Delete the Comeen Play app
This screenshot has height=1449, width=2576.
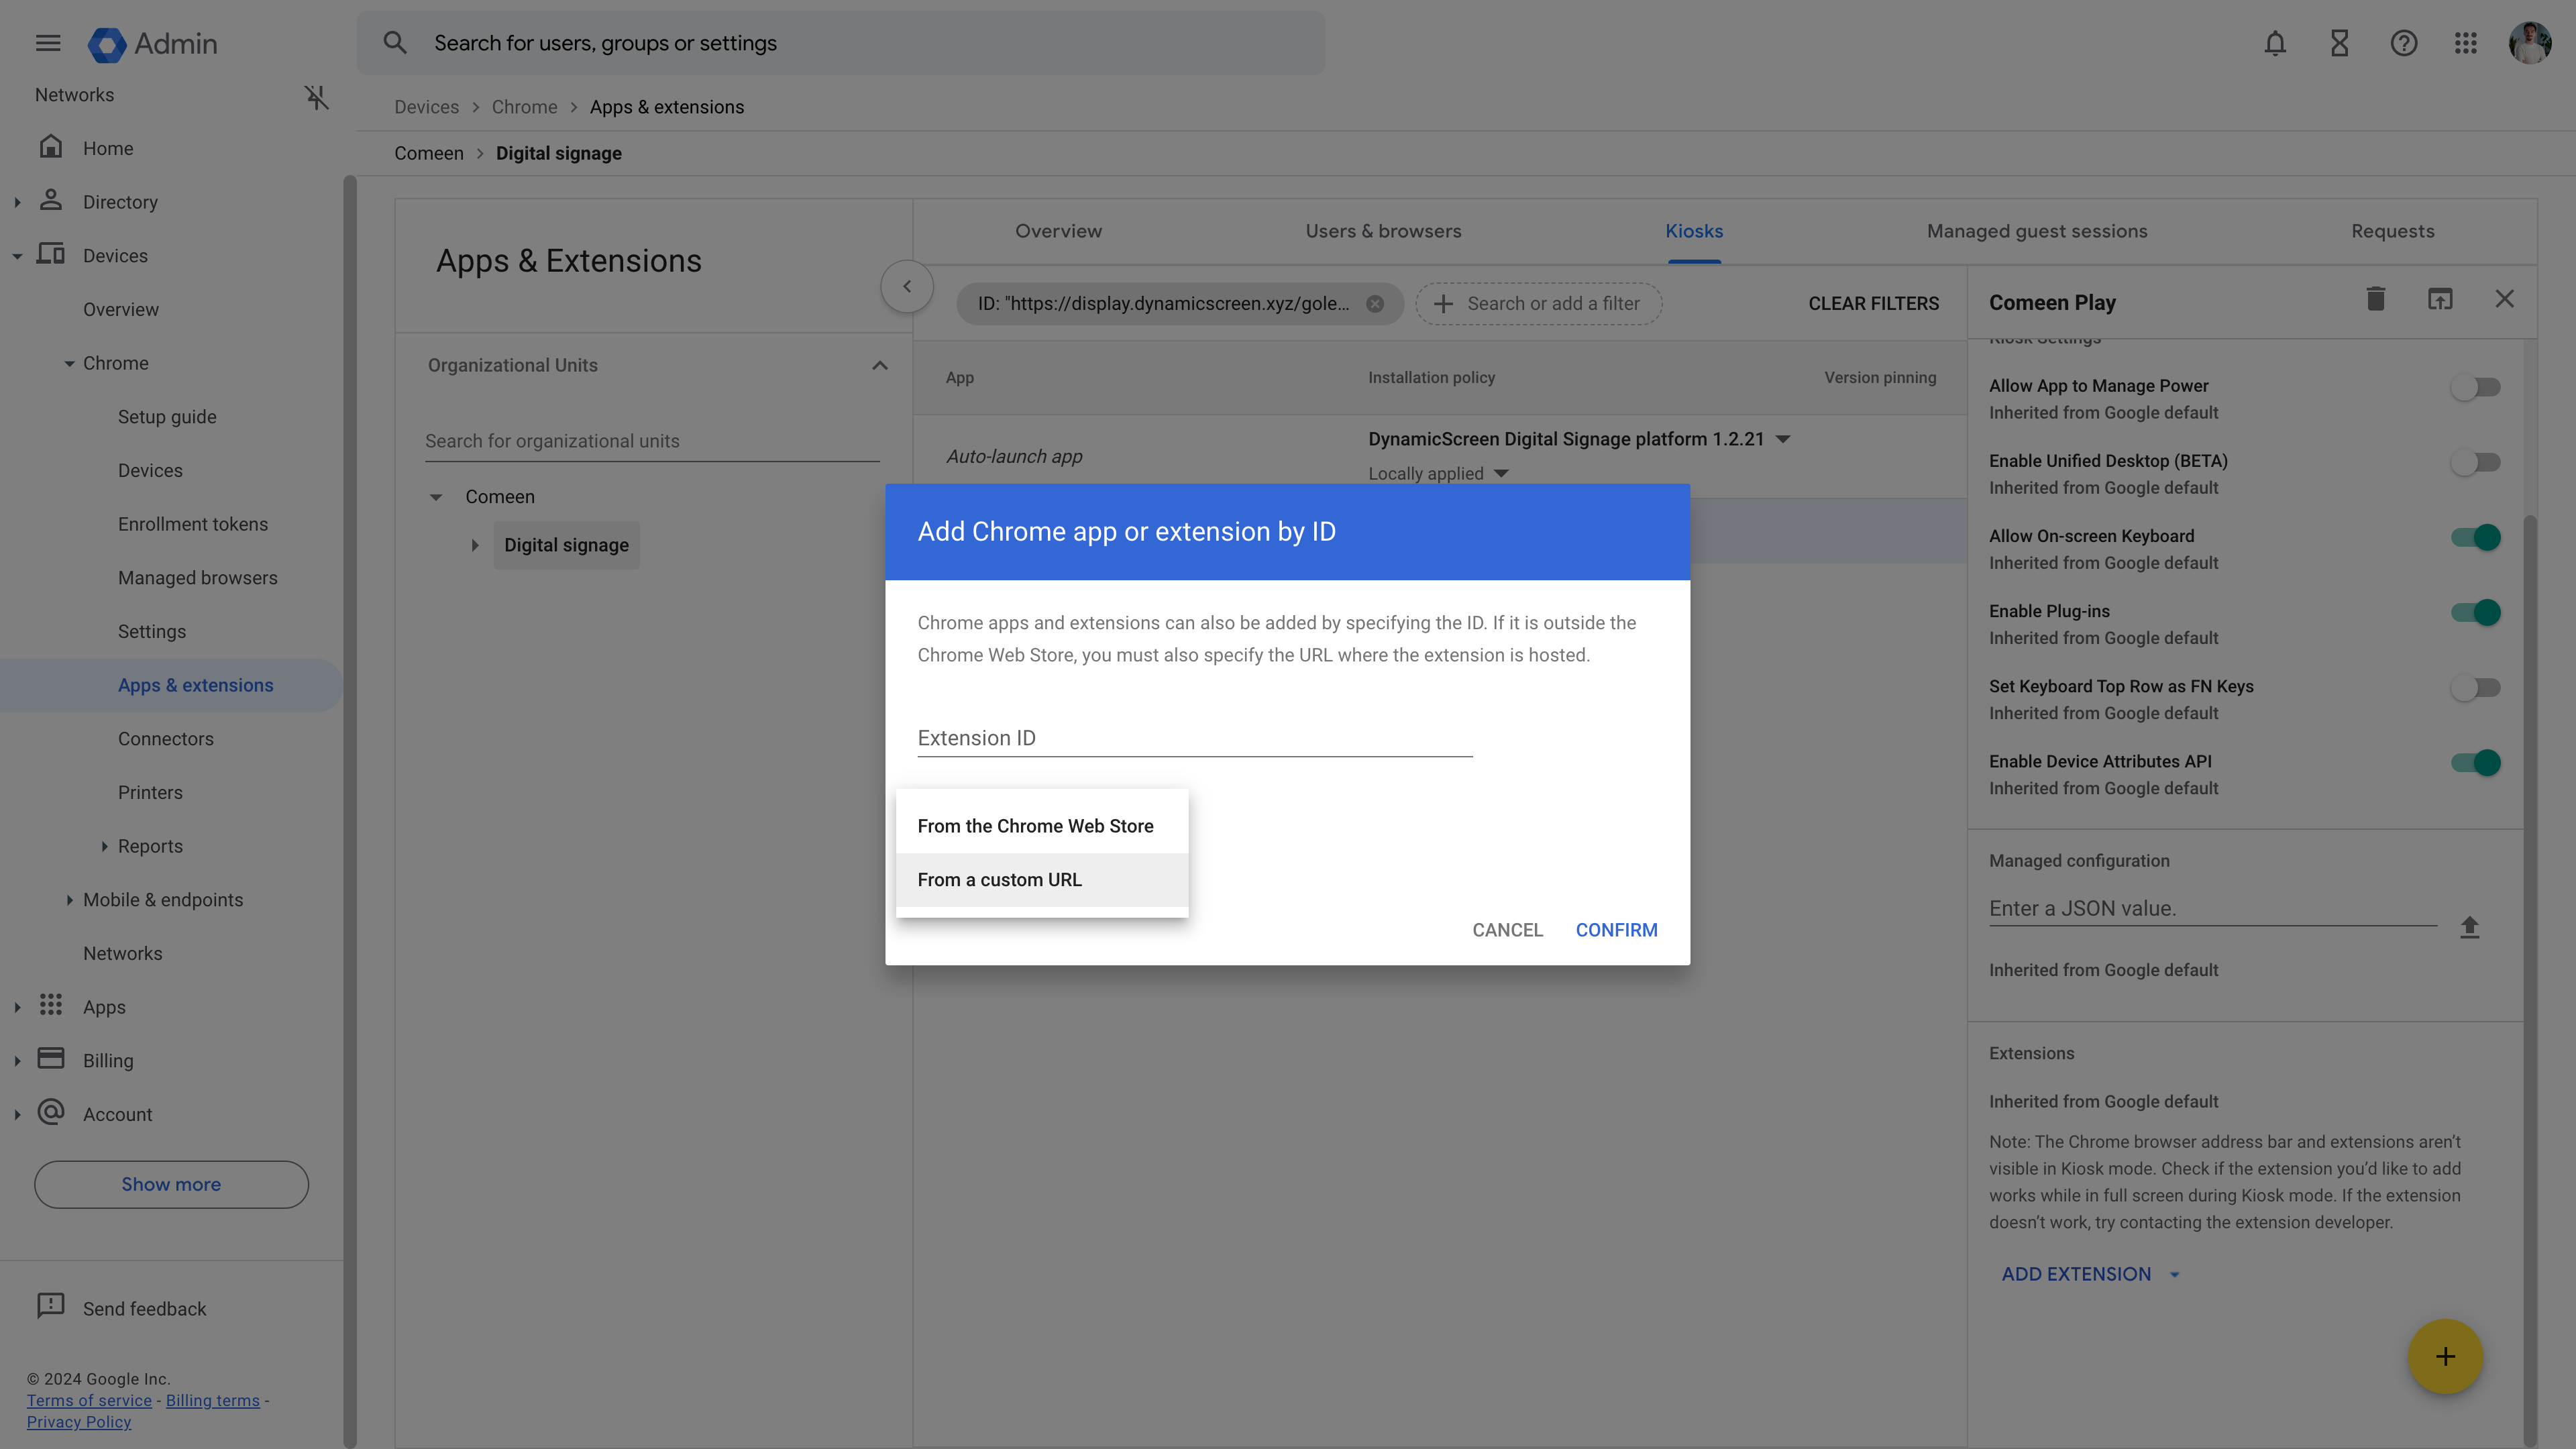point(2376,299)
